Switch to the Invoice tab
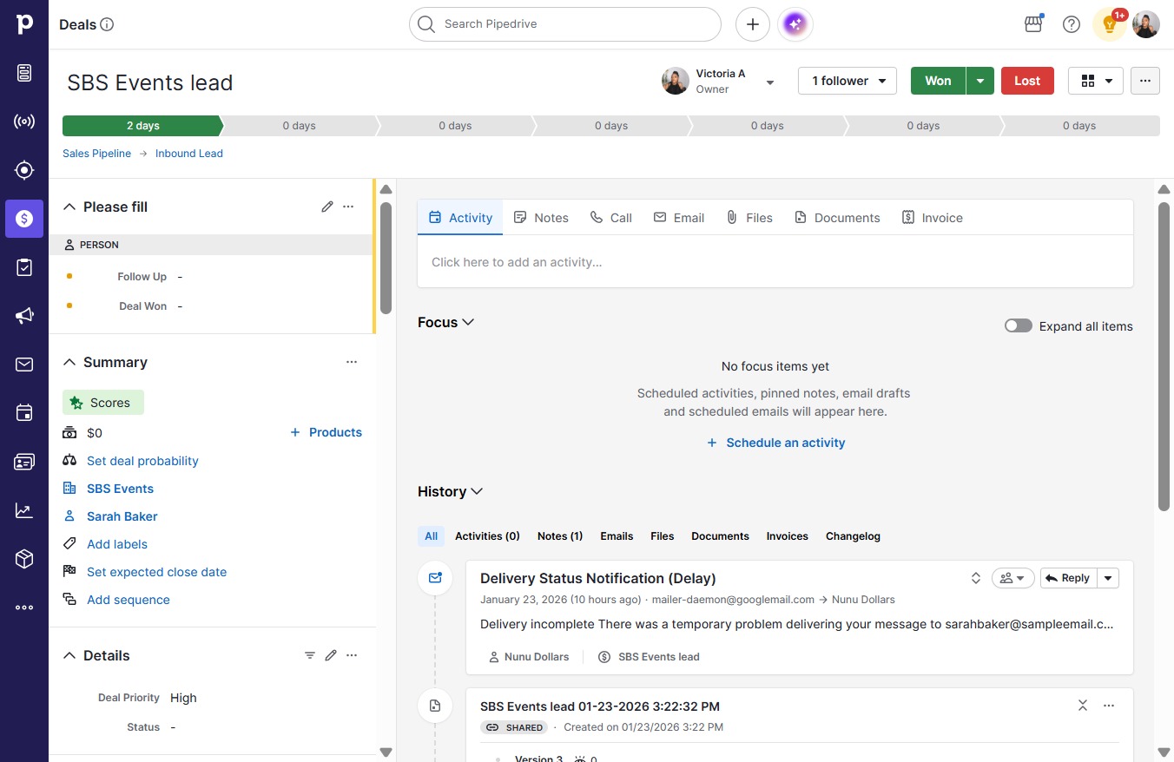 coord(933,218)
